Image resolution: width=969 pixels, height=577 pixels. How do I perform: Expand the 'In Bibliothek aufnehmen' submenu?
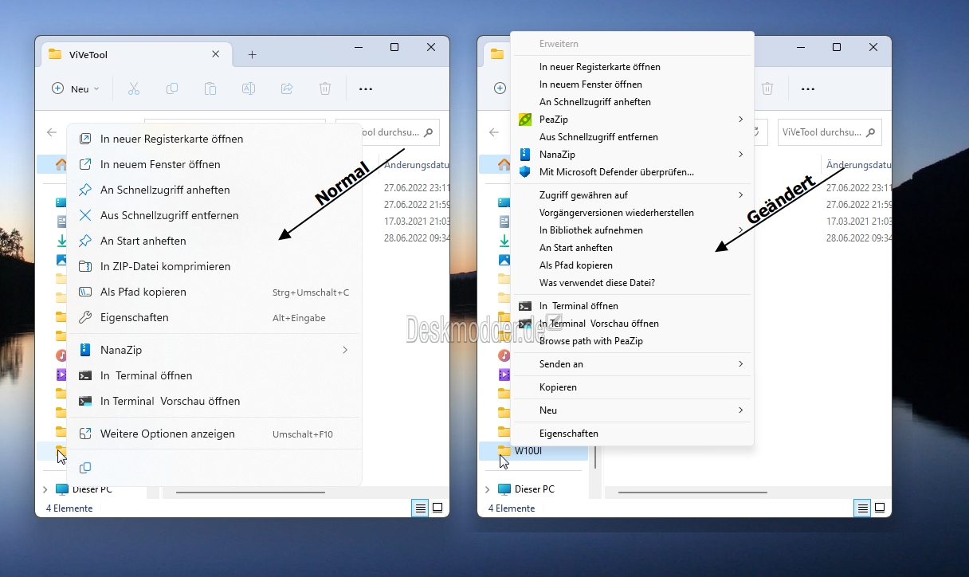(633, 230)
